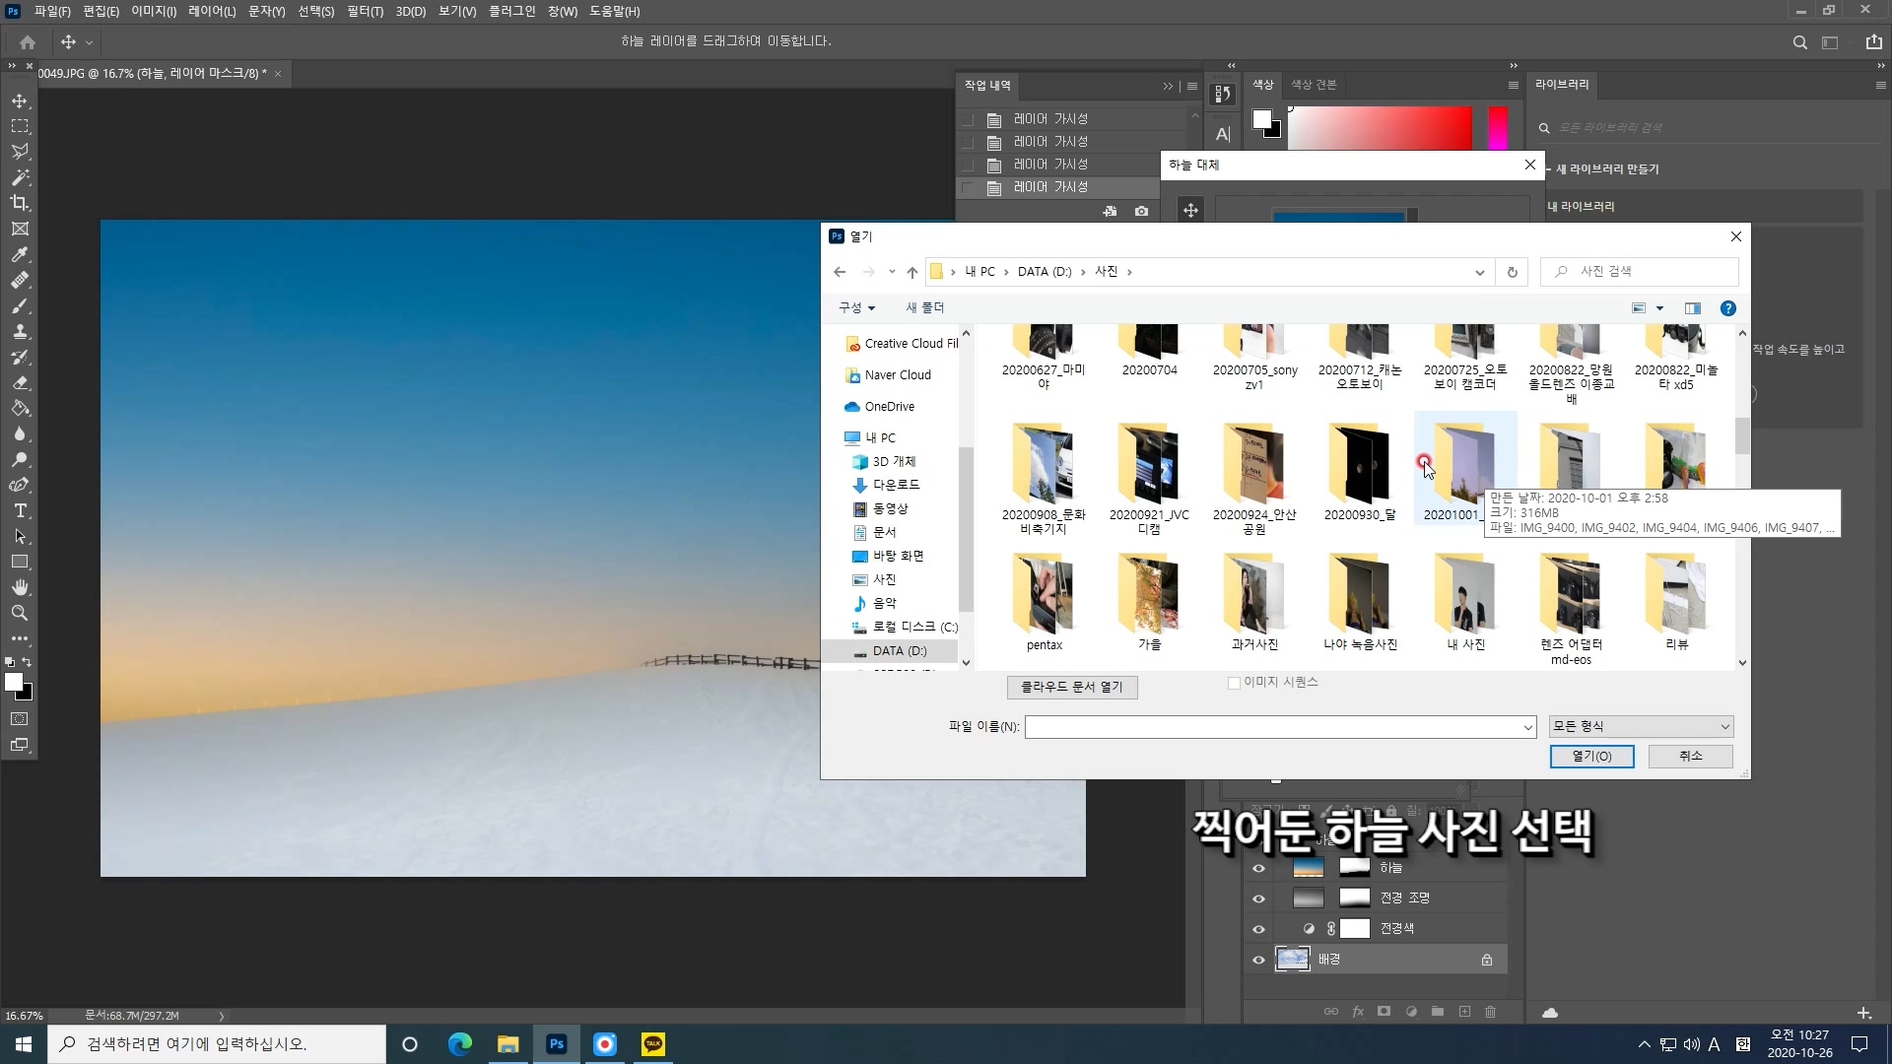Screen dimensions: 1892x1064
Task: Open the 레이어(L) menu
Action: click(x=212, y=11)
